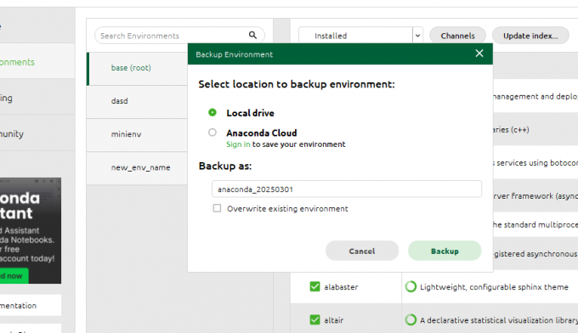This screenshot has height=333, width=578.
Task: Expand the Installed filter dropdown arrow
Action: pos(417,36)
